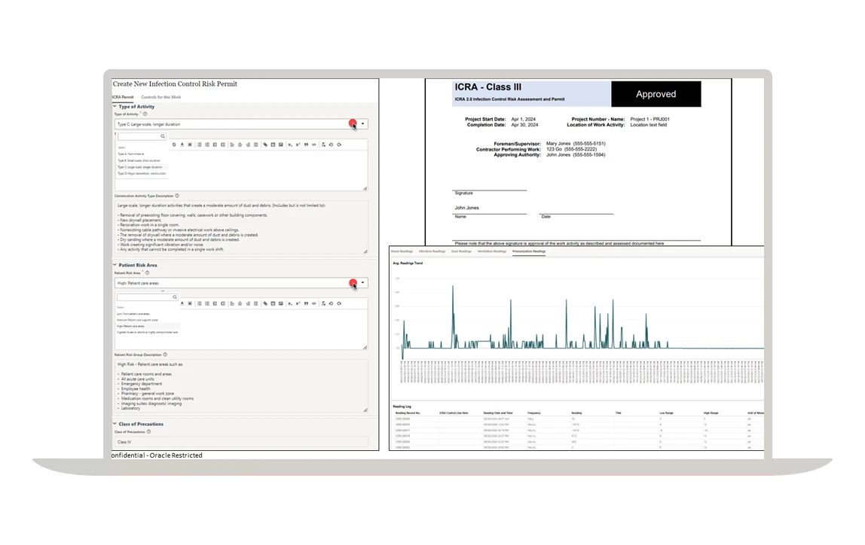Click search box in Patient Risk Area dropdown
This screenshot has width=865, height=545.
(x=145, y=297)
